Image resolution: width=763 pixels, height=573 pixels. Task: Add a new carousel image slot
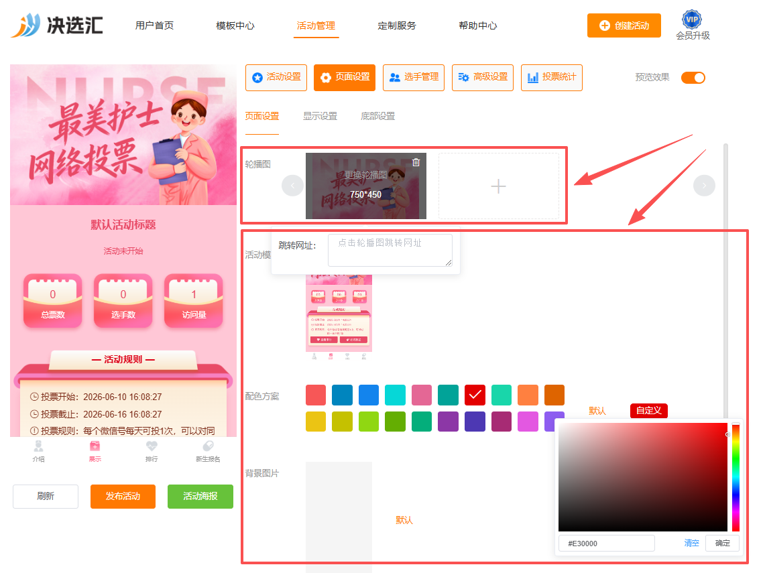tap(498, 186)
